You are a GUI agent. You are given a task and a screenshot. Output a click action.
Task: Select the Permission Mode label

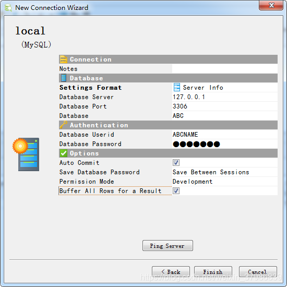(87, 182)
